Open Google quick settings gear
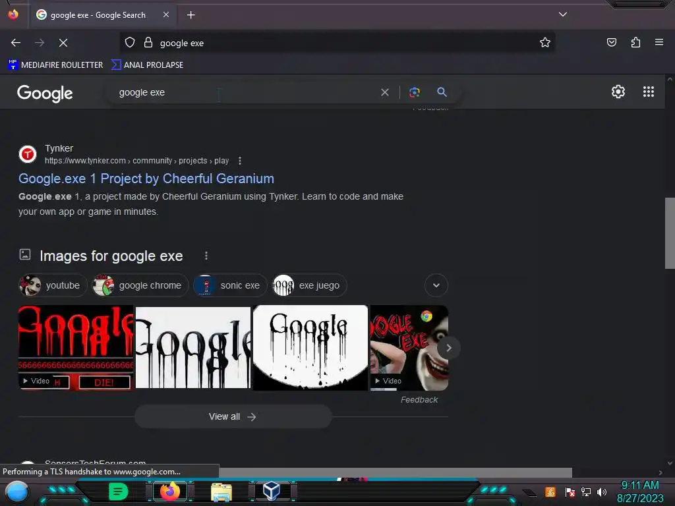 coord(618,92)
